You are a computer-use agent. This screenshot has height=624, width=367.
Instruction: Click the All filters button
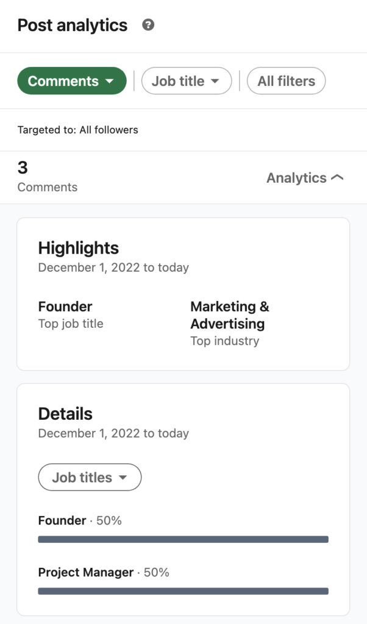[x=286, y=80]
